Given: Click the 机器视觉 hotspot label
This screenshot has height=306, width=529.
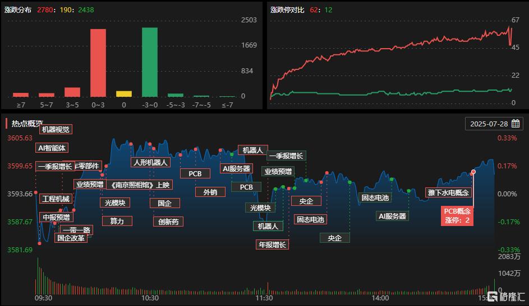Looking at the screenshot, I should [56, 129].
